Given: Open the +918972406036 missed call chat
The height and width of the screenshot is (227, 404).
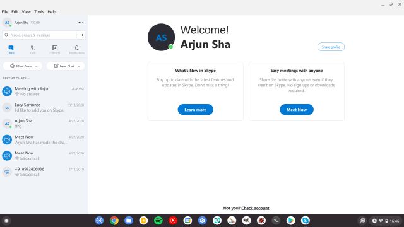Looking at the screenshot, I should [44, 172].
